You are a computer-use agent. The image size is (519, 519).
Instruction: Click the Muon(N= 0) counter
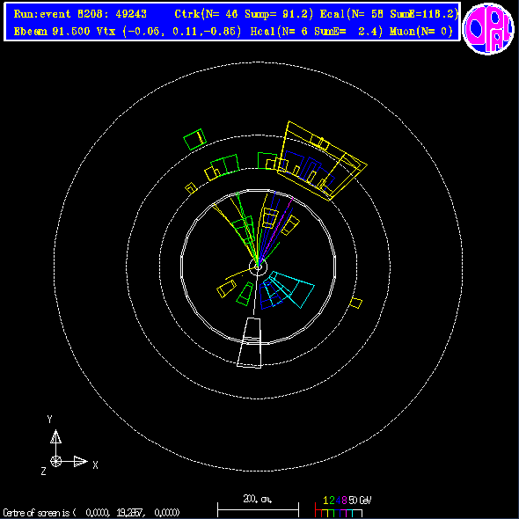pyautogui.click(x=421, y=32)
